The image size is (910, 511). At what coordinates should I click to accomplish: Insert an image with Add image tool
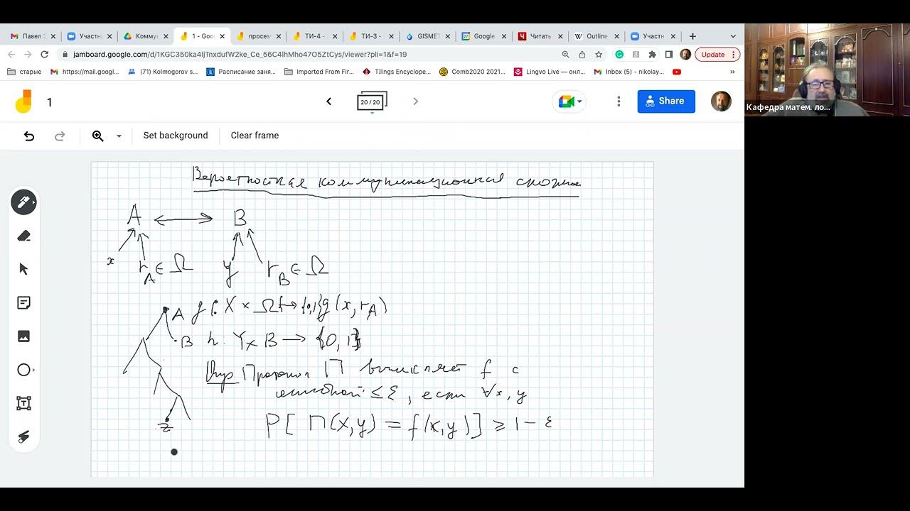23,336
